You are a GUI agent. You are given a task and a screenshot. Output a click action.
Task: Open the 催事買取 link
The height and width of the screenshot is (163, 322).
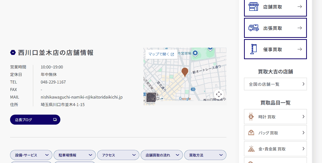click(275, 49)
